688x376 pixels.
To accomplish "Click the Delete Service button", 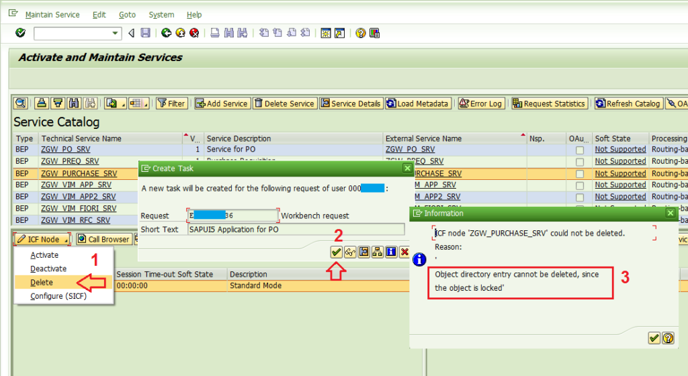I will tap(285, 103).
